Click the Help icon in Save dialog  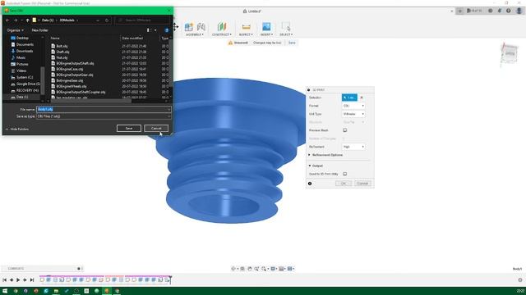point(167,30)
